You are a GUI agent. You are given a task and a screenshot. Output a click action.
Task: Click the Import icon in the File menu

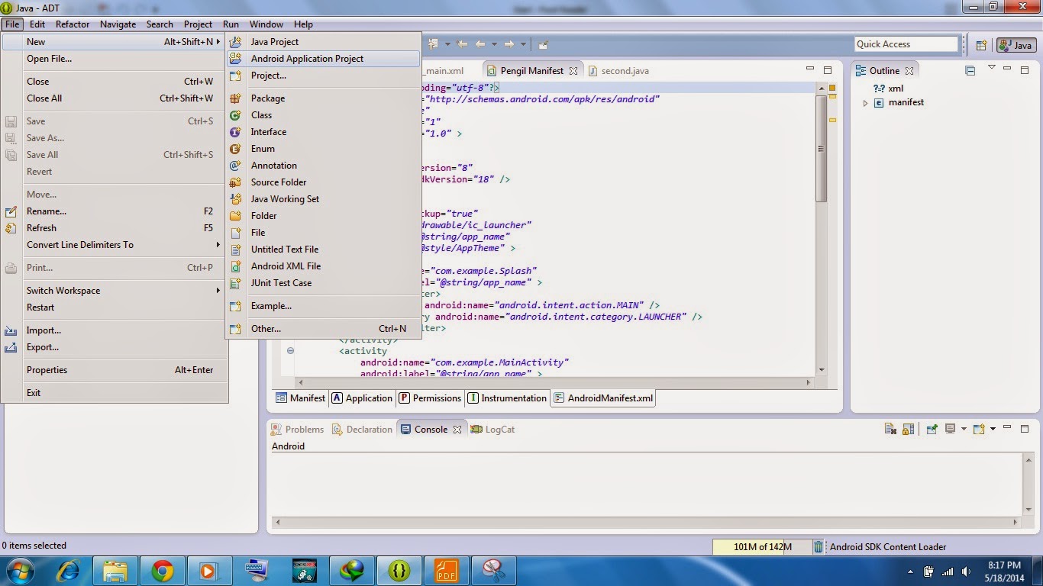(11, 330)
